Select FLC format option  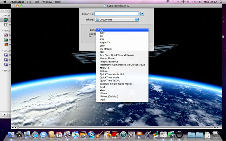point(122,52)
